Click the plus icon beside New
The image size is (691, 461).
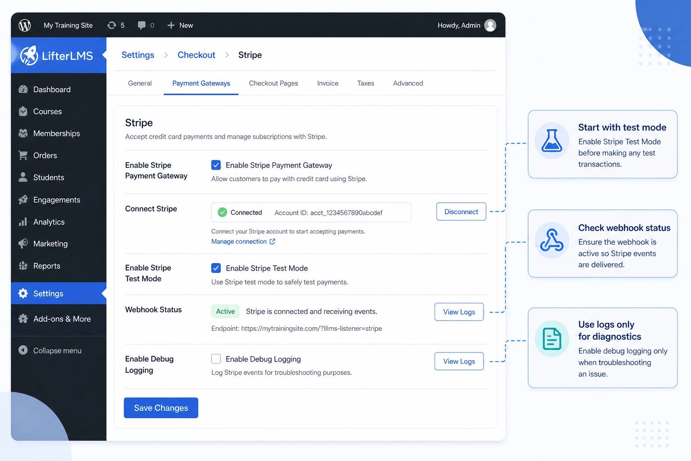171,25
